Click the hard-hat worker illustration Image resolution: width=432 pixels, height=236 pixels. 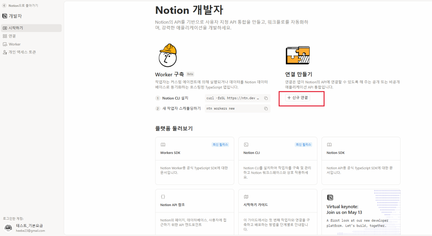coord(168,55)
